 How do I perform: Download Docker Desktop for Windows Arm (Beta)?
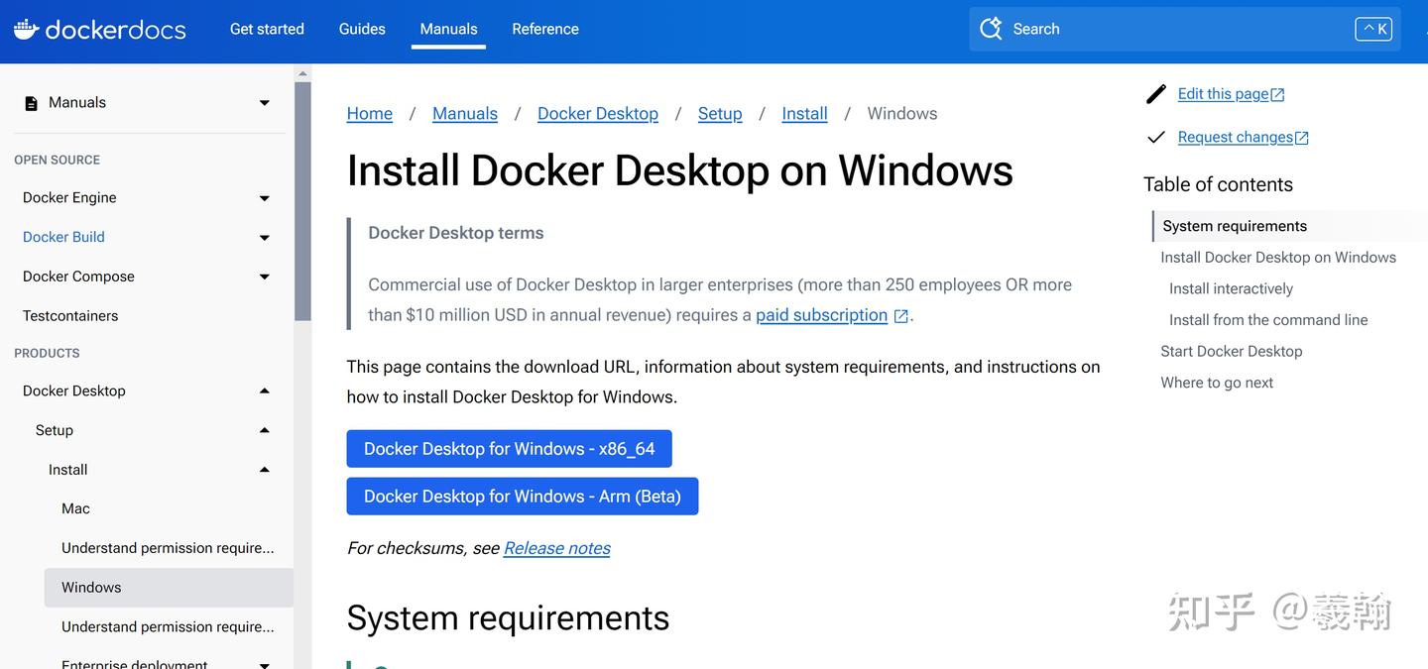pyautogui.click(x=523, y=497)
